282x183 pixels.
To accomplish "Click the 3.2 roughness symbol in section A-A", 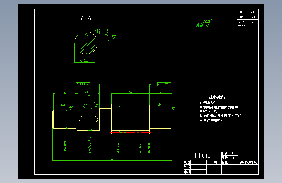I will point(114,36).
